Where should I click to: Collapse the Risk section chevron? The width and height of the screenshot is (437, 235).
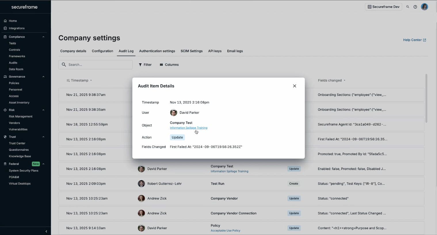(x=43, y=110)
